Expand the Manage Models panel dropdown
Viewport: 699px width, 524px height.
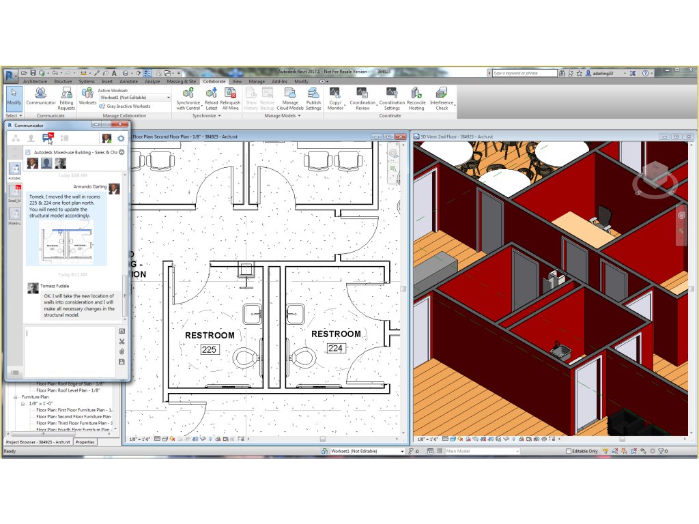[283, 116]
